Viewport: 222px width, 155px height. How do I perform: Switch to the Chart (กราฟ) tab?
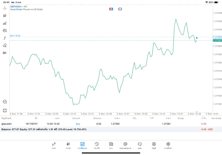click(68, 145)
